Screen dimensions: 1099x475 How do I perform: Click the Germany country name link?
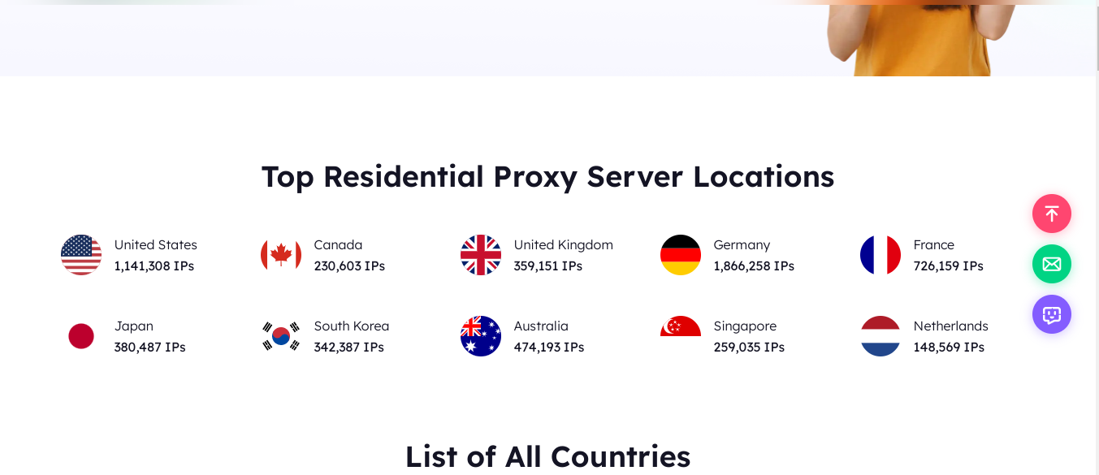click(742, 245)
